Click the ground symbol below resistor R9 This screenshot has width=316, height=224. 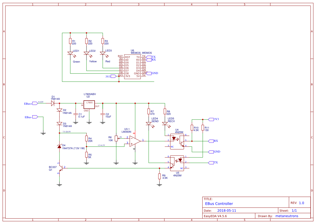tap(159, 185)
